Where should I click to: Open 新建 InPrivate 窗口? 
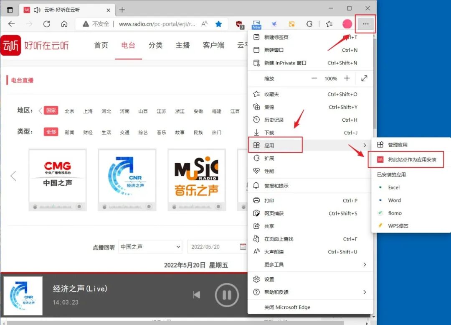click(310, 63)
